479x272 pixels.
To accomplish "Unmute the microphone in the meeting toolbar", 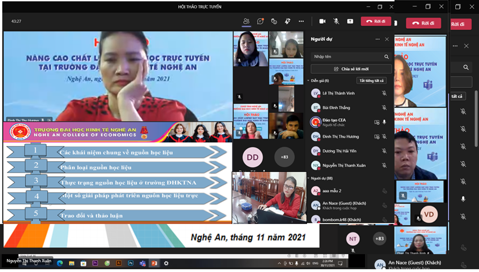I will pos(336,21).
